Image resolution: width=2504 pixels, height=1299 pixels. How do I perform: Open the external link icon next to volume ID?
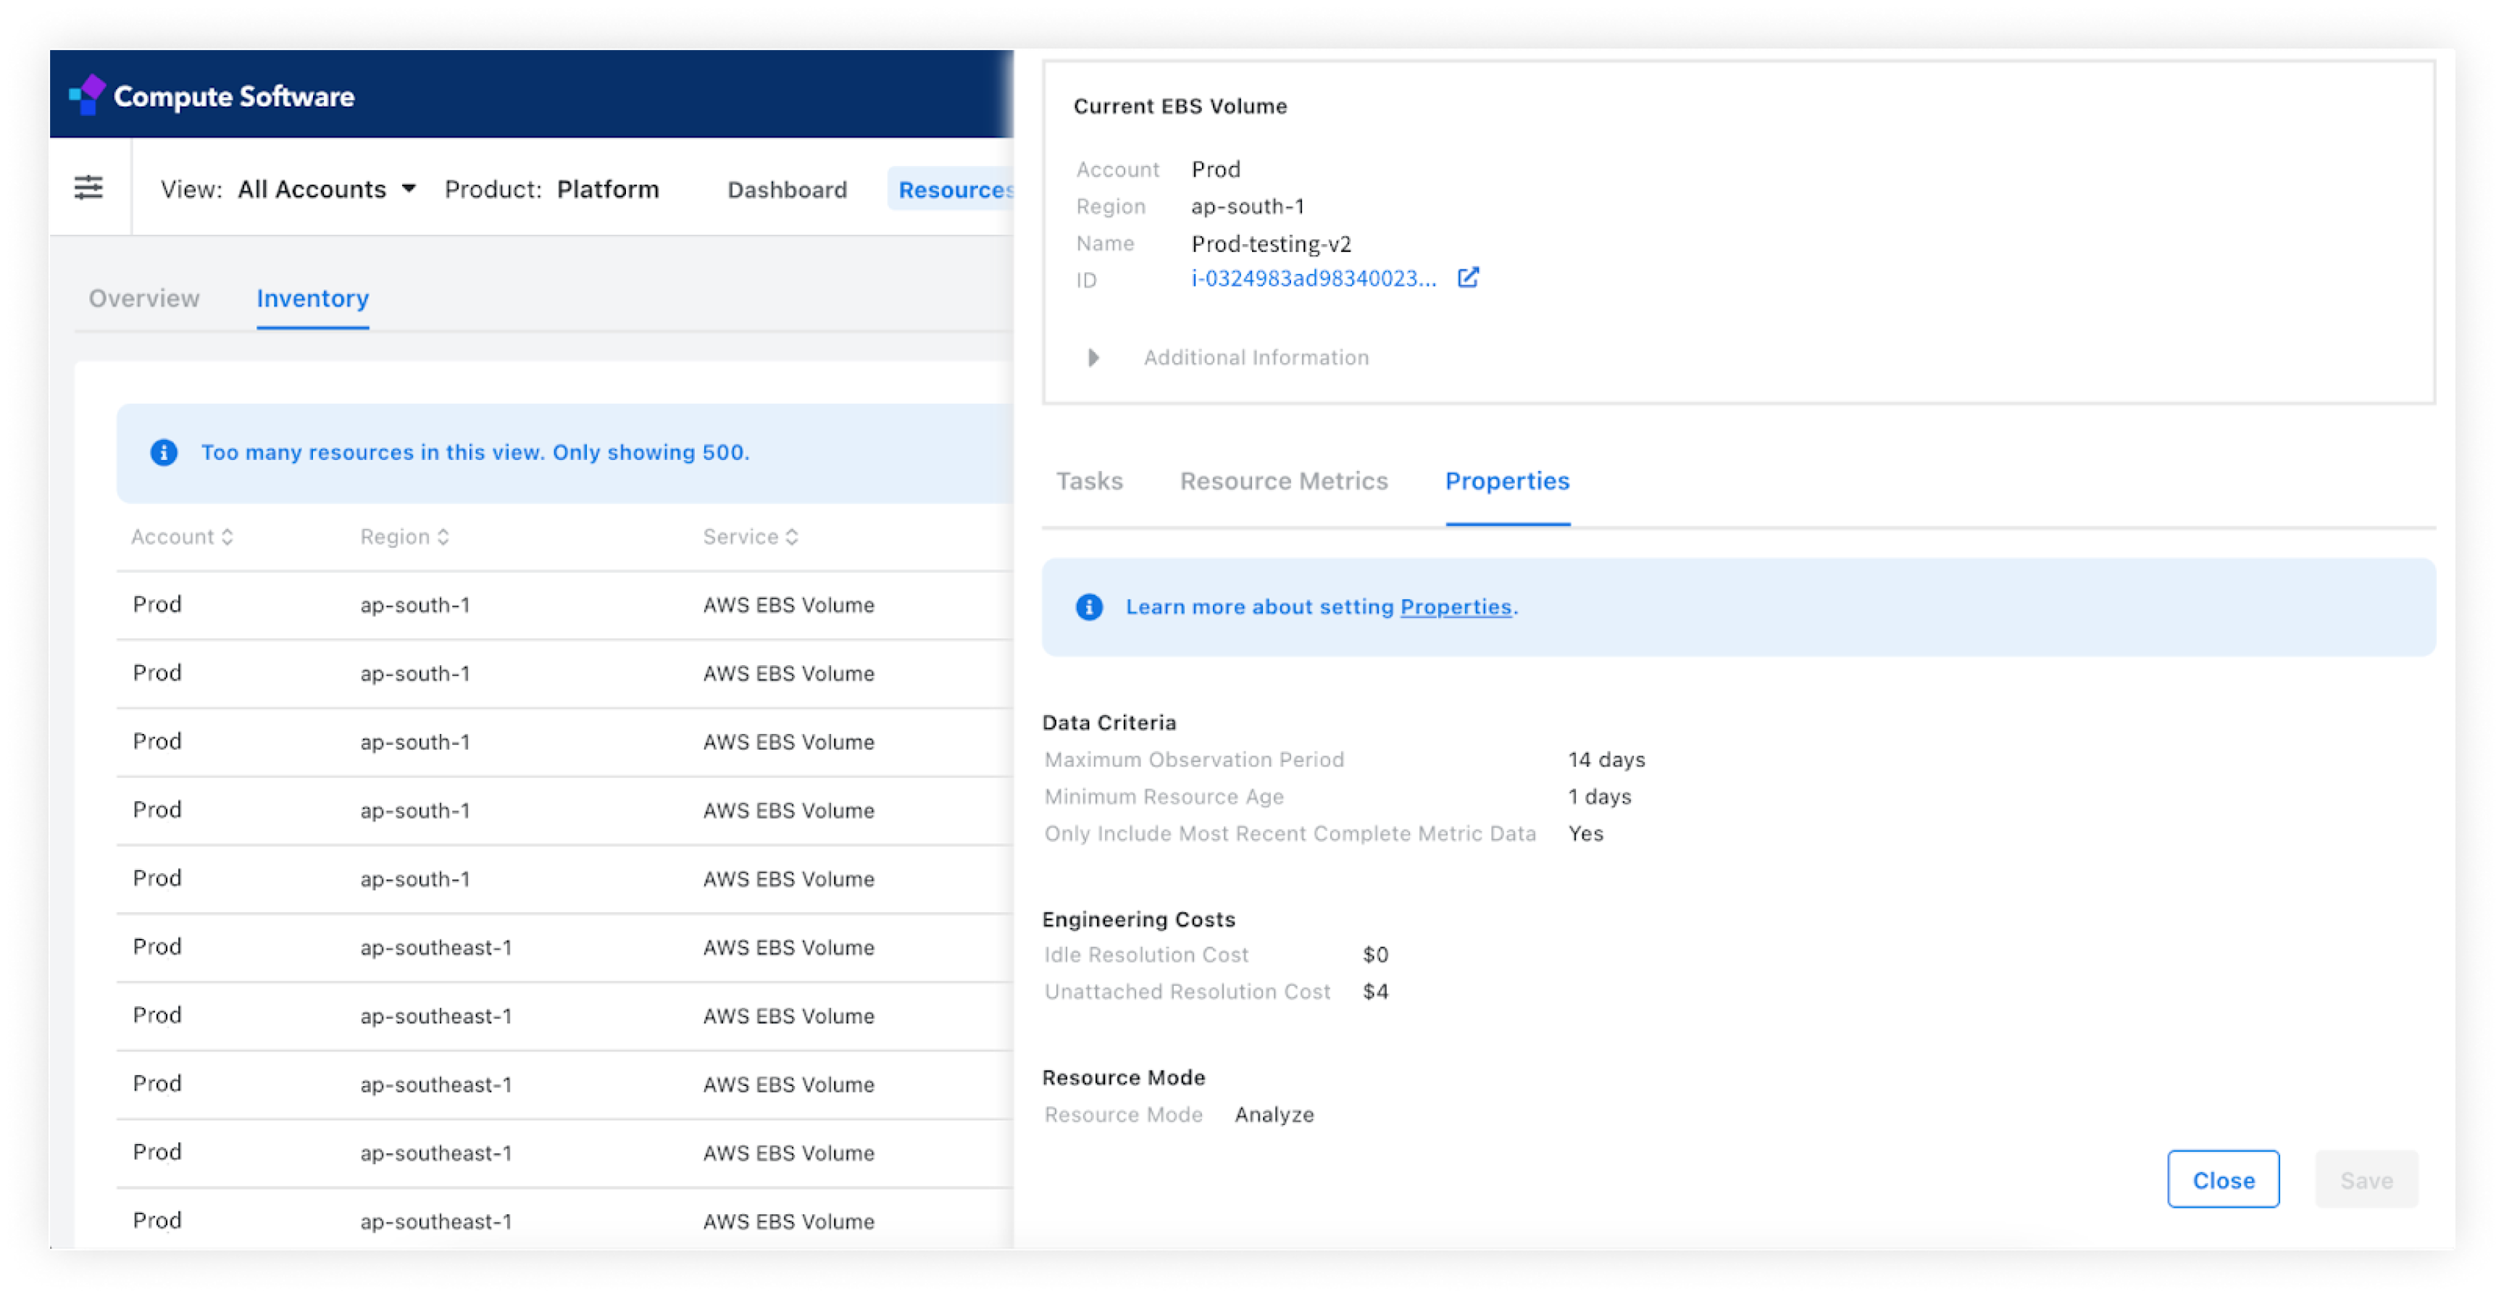1468,278
